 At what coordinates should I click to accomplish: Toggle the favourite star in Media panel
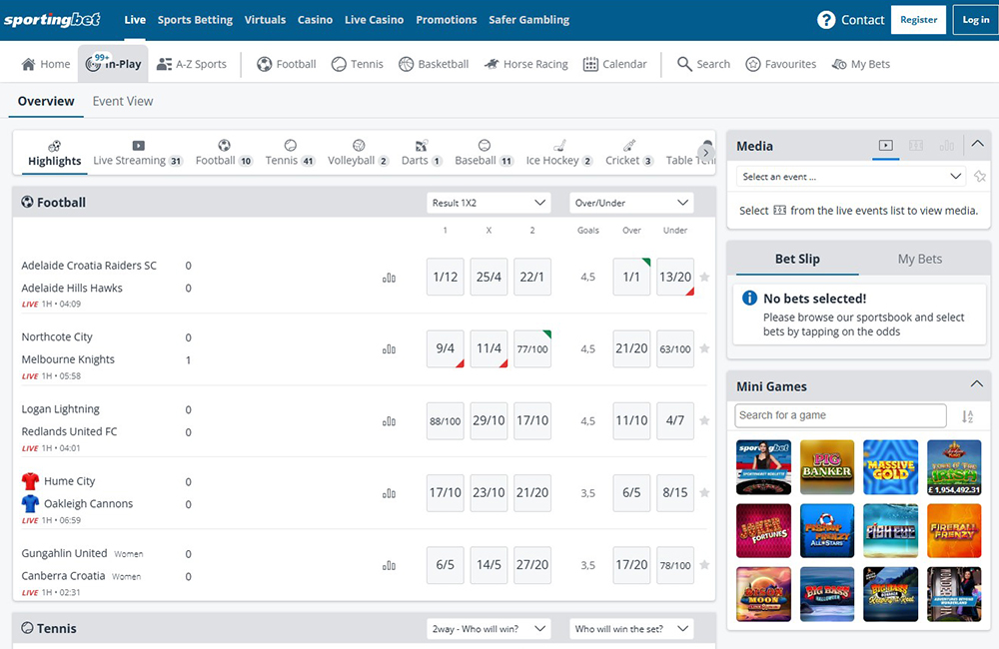(x=980, y=177)
